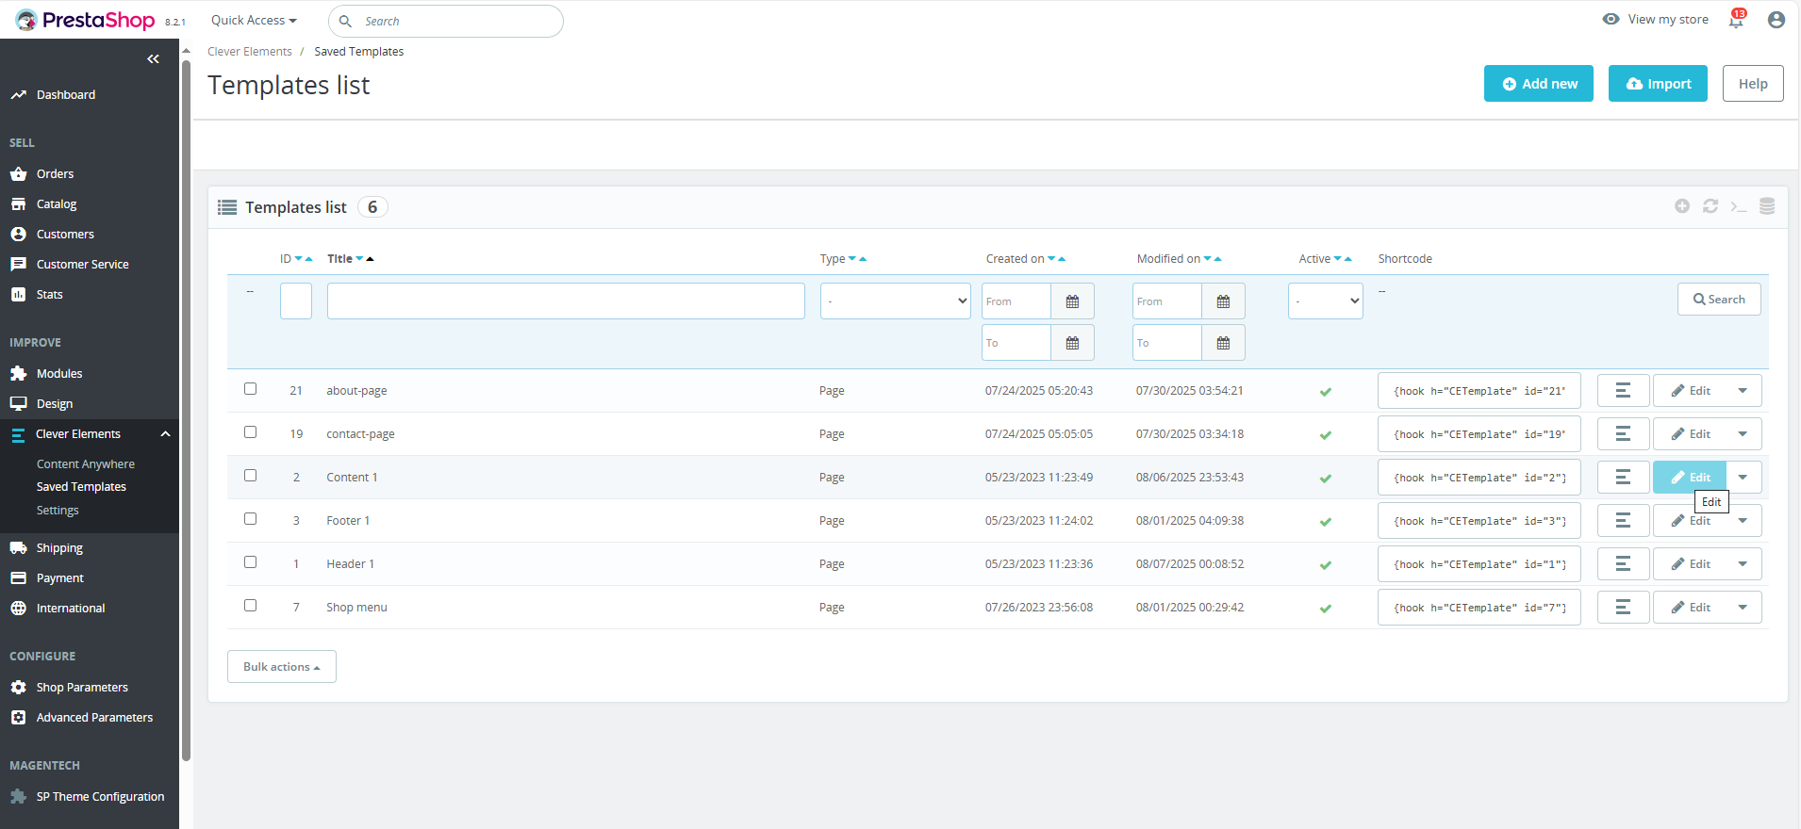Viewport: 1801px width, 829px height.
Task: Click the Import button
Action: [x=1658, y=84]
